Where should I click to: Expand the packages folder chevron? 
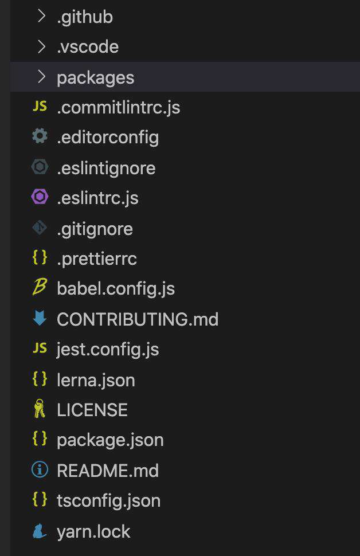[x=41, y=77]
